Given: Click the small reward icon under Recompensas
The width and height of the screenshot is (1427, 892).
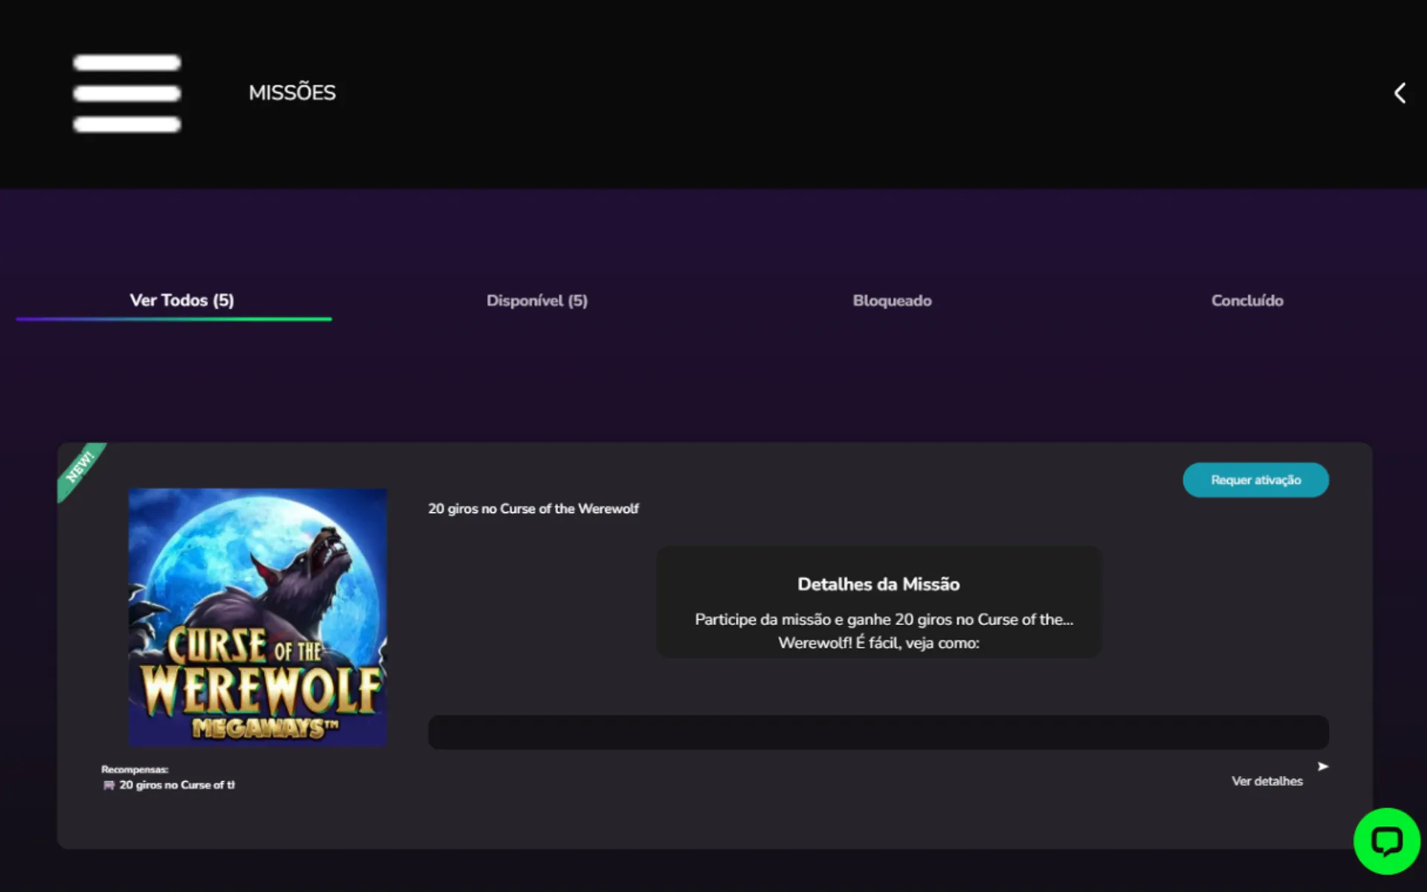Looking at the screenshot, I should 109,785.
